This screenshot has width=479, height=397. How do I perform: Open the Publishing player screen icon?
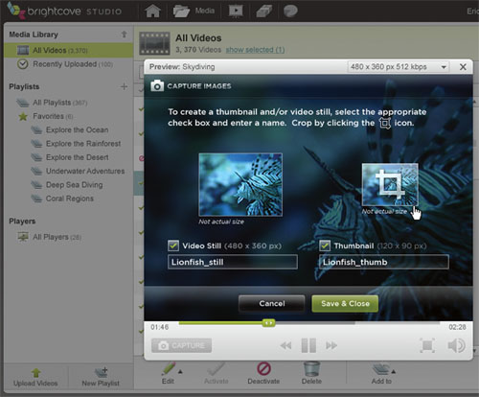tap(236, 12)
